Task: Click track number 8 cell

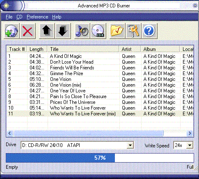Action: [9, 96]
